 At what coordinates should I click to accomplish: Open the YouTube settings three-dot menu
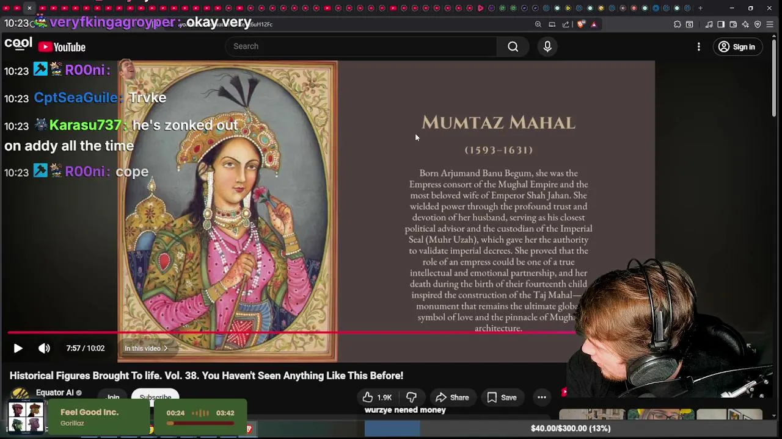click(x=699, y=47)
